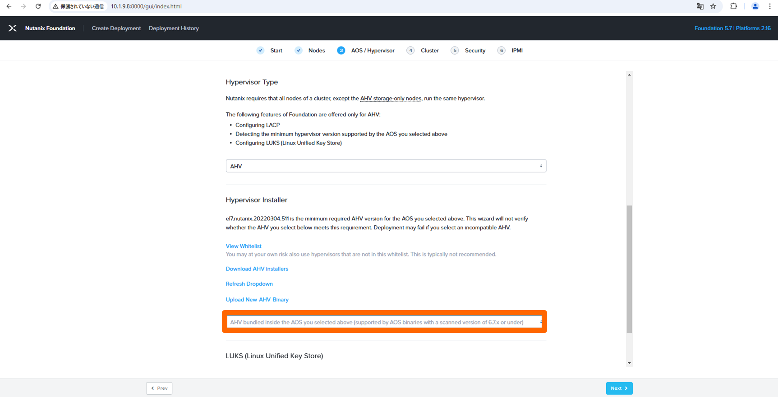Jump to the Nodes step

[317, 50]
